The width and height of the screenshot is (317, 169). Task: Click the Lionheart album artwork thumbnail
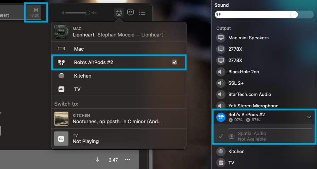click(x=61, y=32)
